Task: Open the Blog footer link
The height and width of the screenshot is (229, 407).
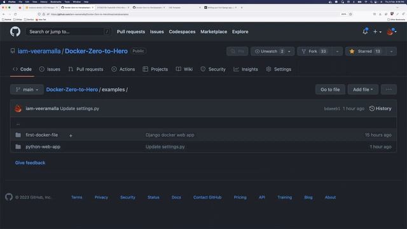Action: pyautogui.click(x=308, y=197)
